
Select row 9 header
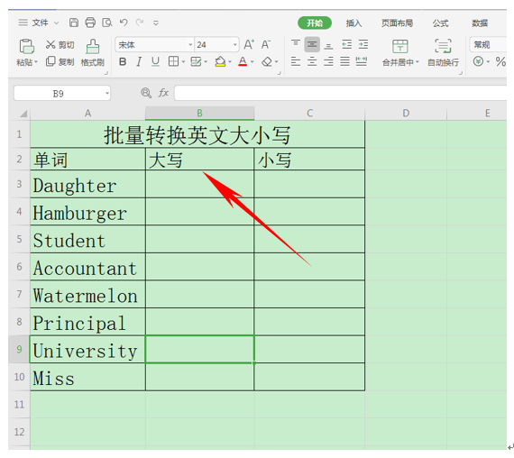pyautogui.click(x=19, y=349)
